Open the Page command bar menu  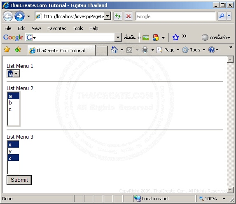click(x=168, y=50)
